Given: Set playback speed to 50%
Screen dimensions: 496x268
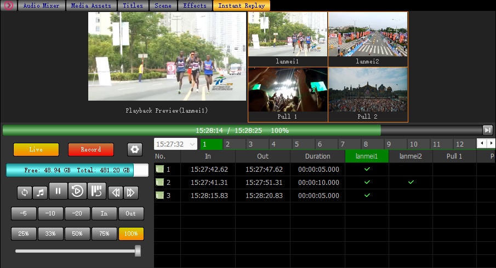Looking at the screenshot, I should click(x=77, y=234).
